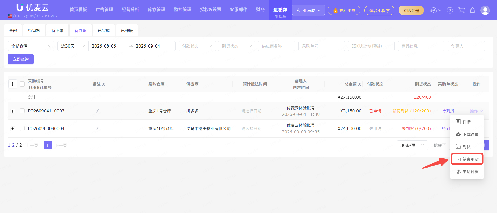Open purchase order PO260903090004 link
Viewport: 497px width, 213px height.
pos(46,128)
